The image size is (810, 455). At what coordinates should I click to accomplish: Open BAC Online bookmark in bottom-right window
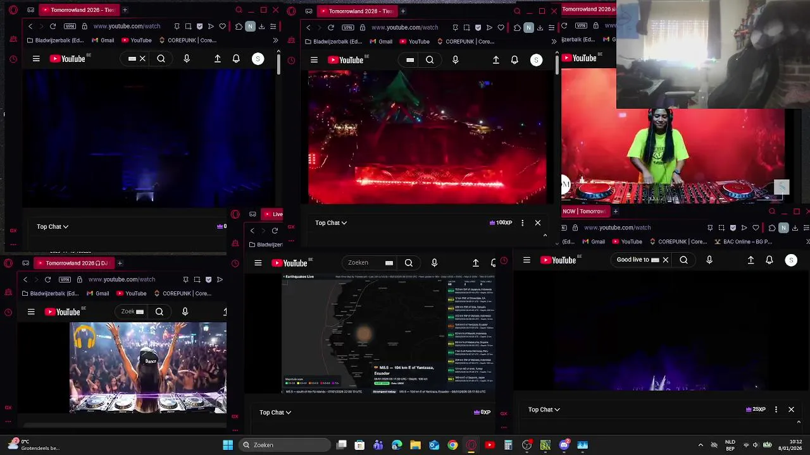[x=744, y=241]
